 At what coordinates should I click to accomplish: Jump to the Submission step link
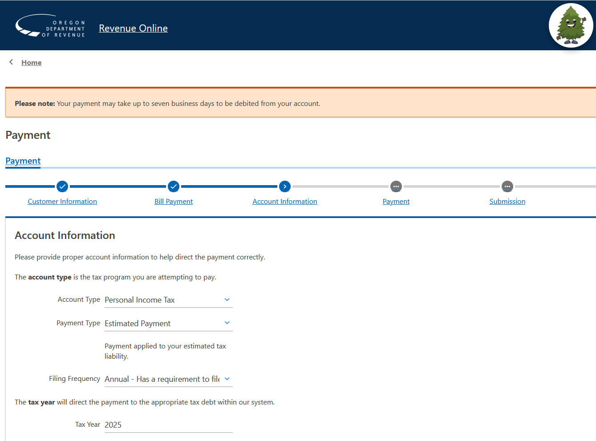tap(507, 201)
